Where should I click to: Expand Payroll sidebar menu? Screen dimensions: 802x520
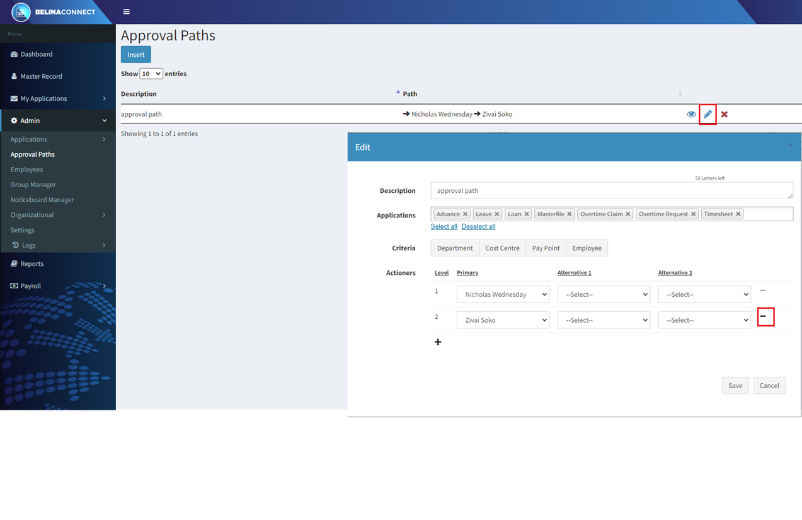click(58, 286)
